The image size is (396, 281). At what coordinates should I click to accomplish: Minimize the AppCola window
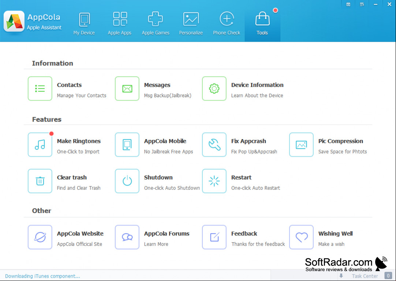coord(376,4)
